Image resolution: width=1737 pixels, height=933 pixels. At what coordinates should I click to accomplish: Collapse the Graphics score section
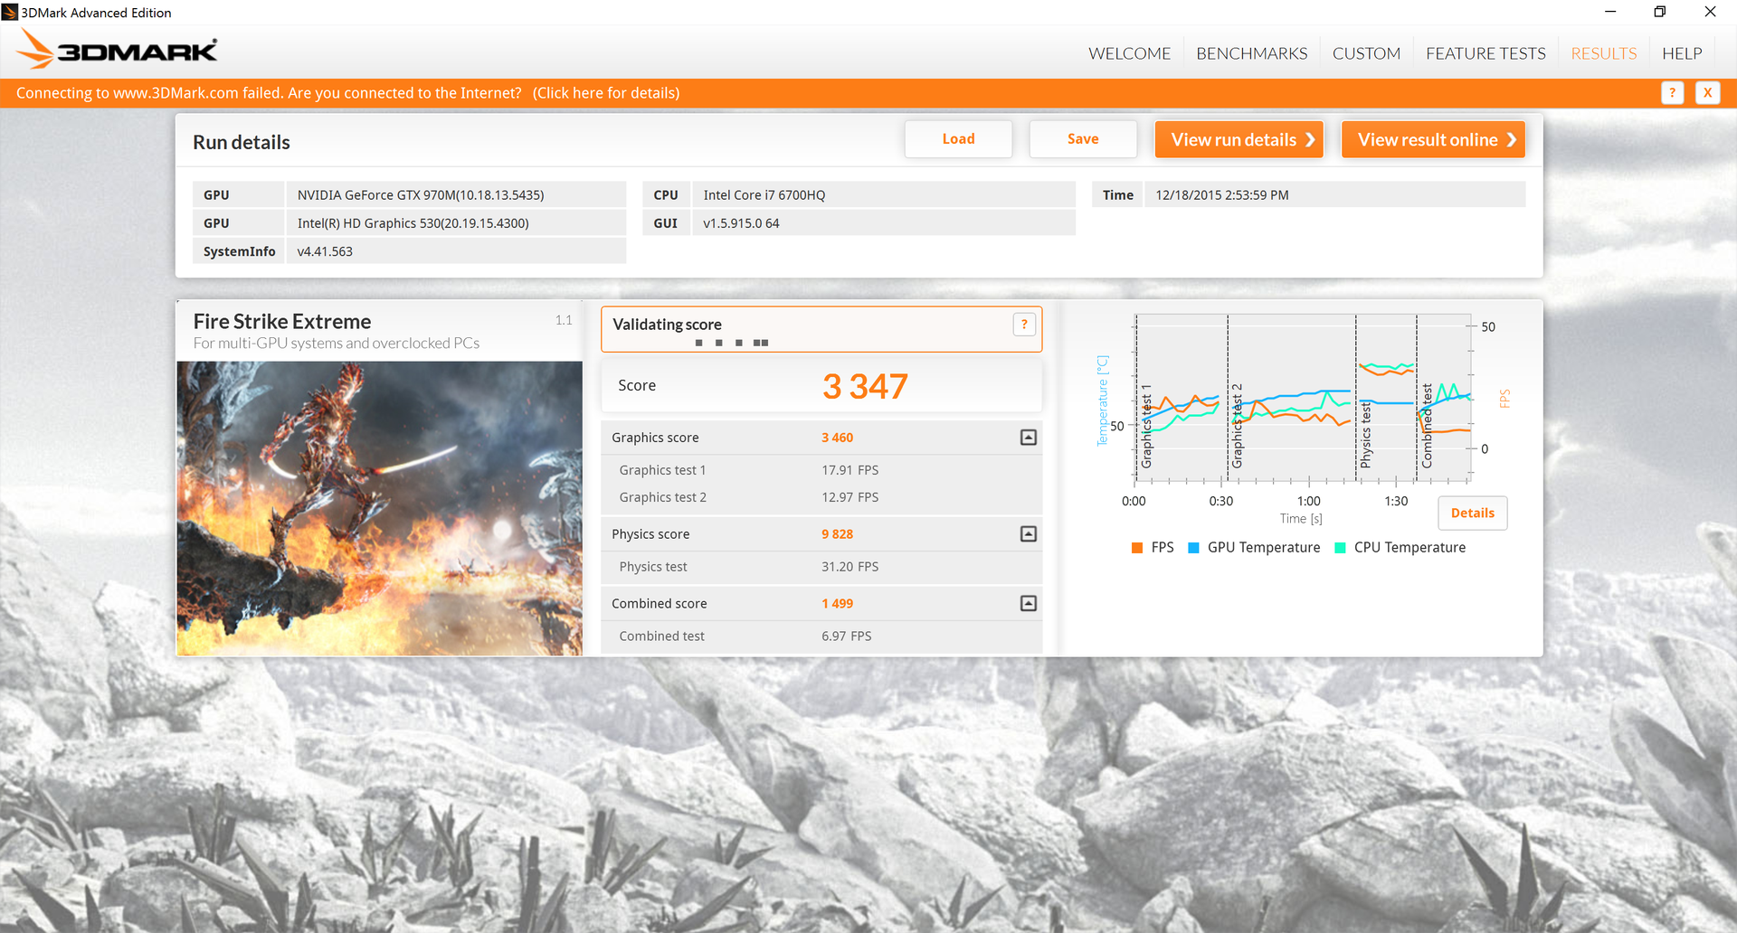click(x=1029, y=438)
